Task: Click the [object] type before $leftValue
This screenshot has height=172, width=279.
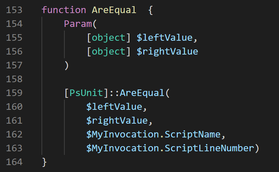Action: coord(108,38)
